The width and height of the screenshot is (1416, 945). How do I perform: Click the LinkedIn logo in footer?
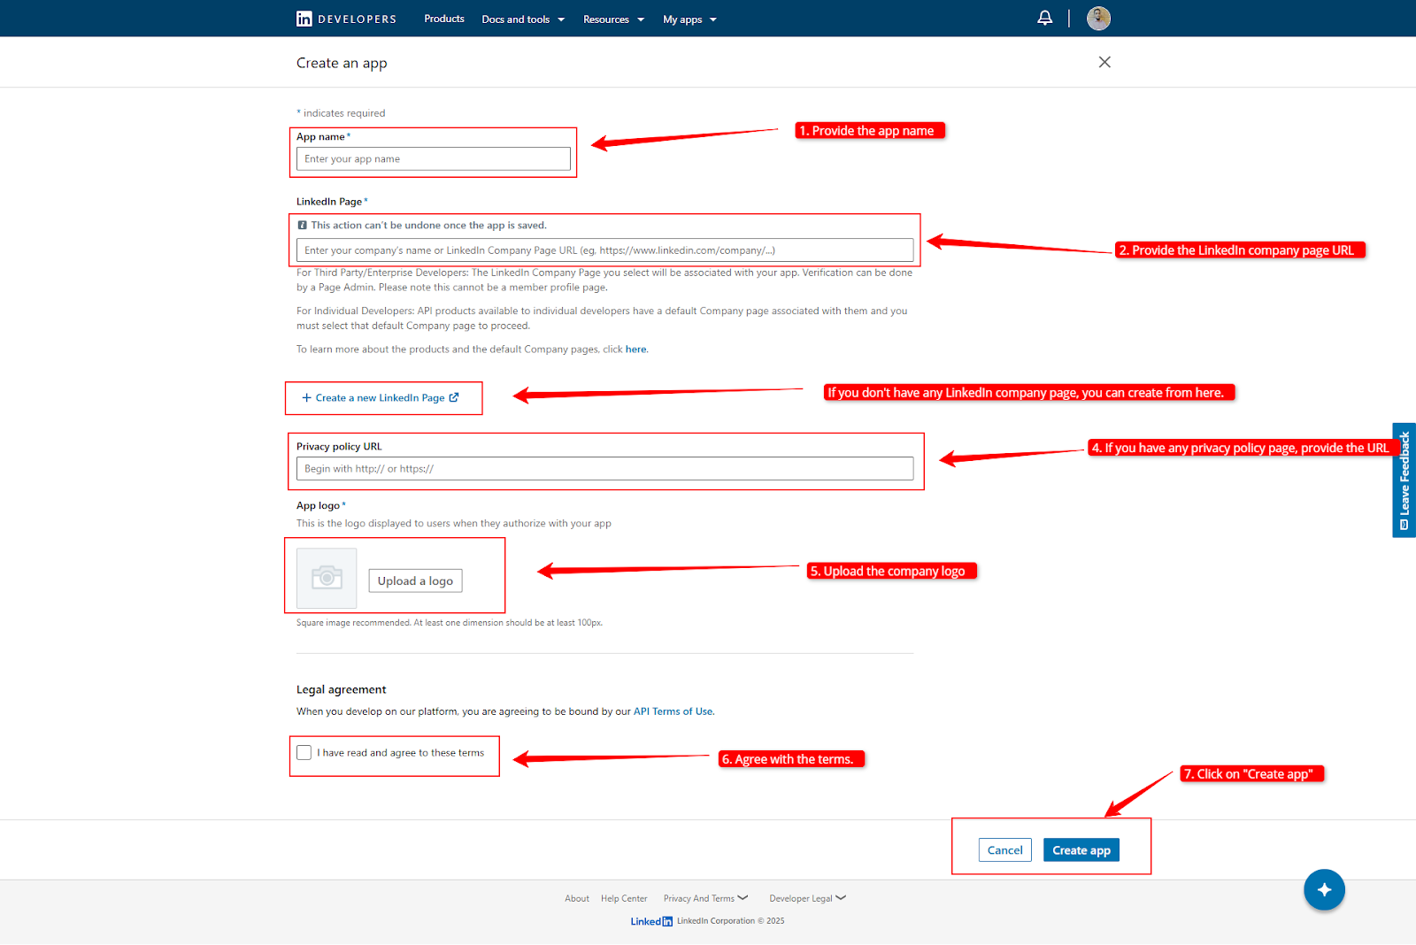651,921
